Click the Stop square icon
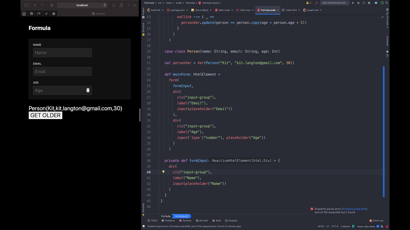The width and height of the screenshot is (410, 230). point(369,3)
